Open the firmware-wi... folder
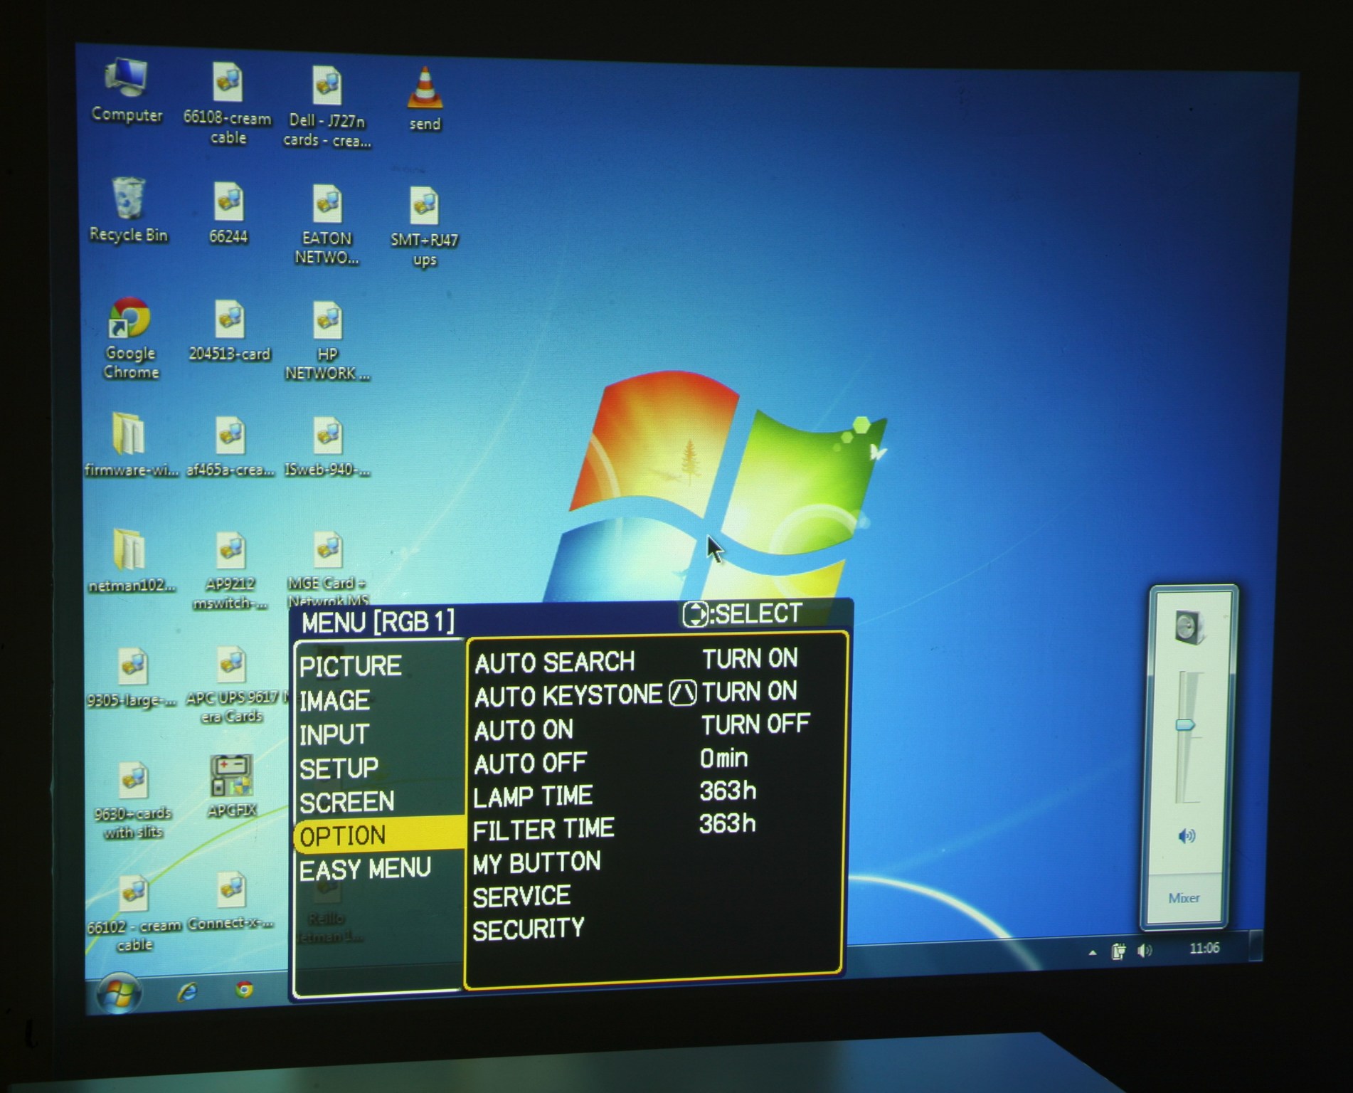The height and width of the screenshot is (1093, 1353). click(x=130, y=444)
